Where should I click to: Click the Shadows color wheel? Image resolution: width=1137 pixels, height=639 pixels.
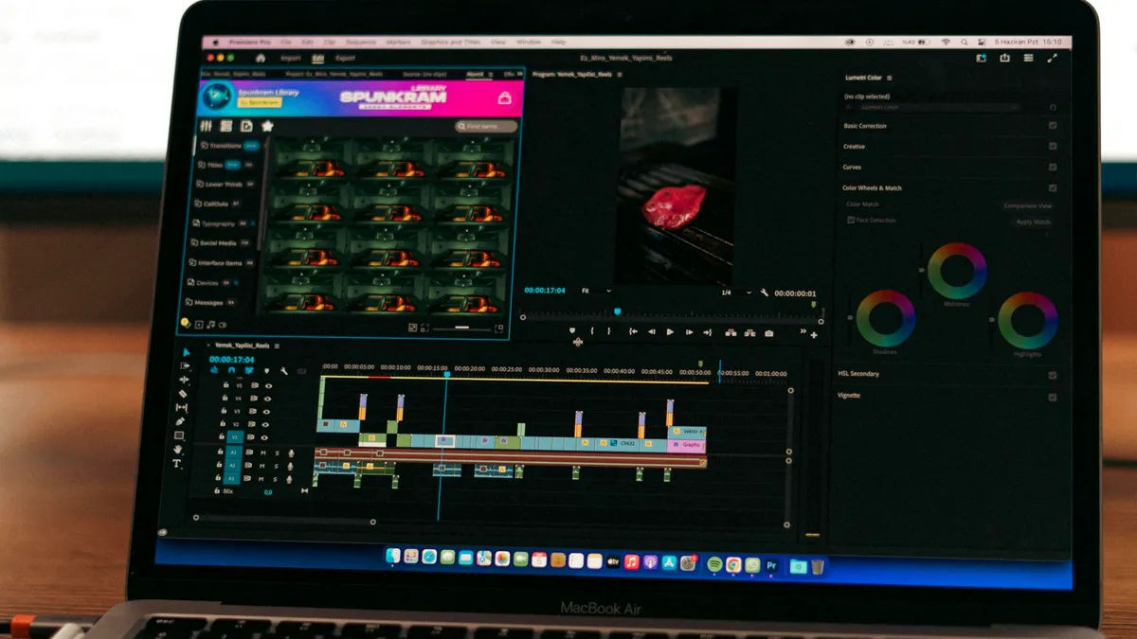tap(886, 319)
